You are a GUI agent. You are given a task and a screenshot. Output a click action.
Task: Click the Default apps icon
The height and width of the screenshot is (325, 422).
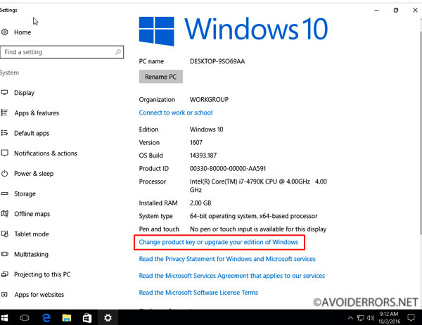pos(5,133)
